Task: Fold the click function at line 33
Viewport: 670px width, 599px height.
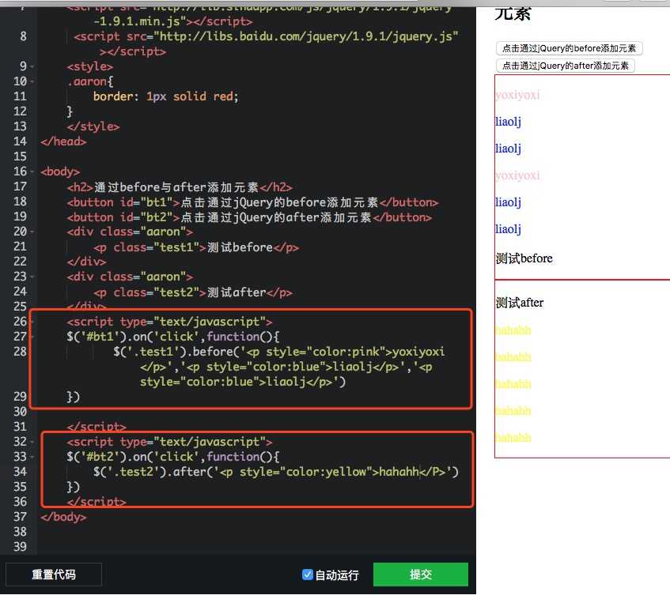Action: (x=32, y=457)
